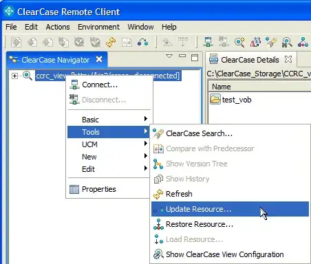Click the greyed pencil-on-line toolbar icon
This screenshot has width=311, height=264.
pyautogui.click(x=167, y=43)
